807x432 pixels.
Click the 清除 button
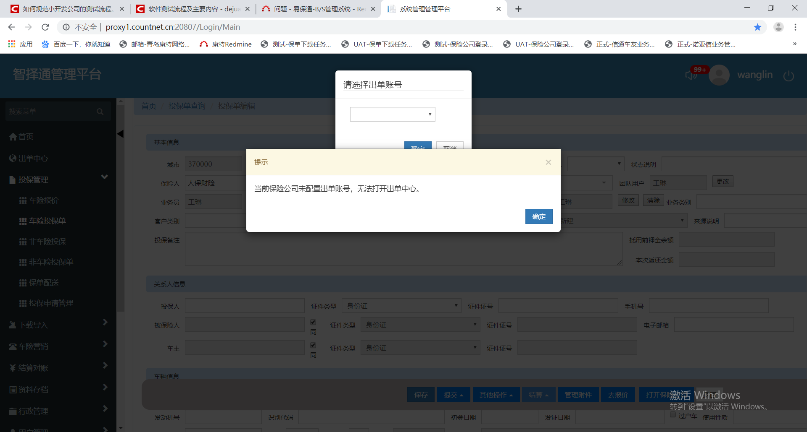point(654,200)
